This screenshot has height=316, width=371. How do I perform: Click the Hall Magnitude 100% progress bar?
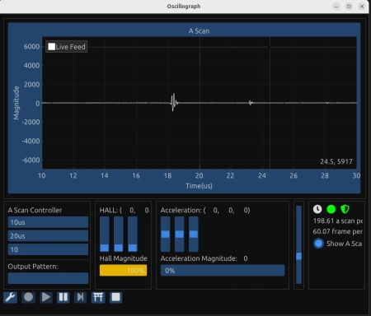pyautogui.click(x=123, y=271)
